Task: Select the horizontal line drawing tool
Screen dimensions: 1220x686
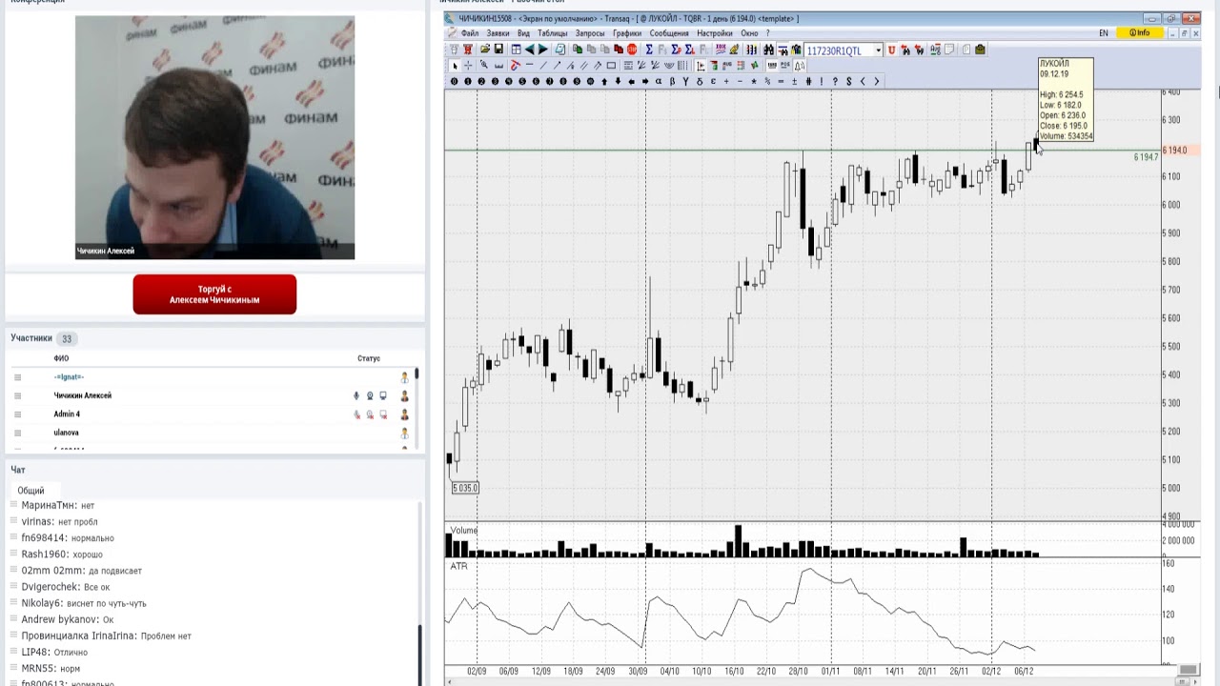Action: [529, 66]
